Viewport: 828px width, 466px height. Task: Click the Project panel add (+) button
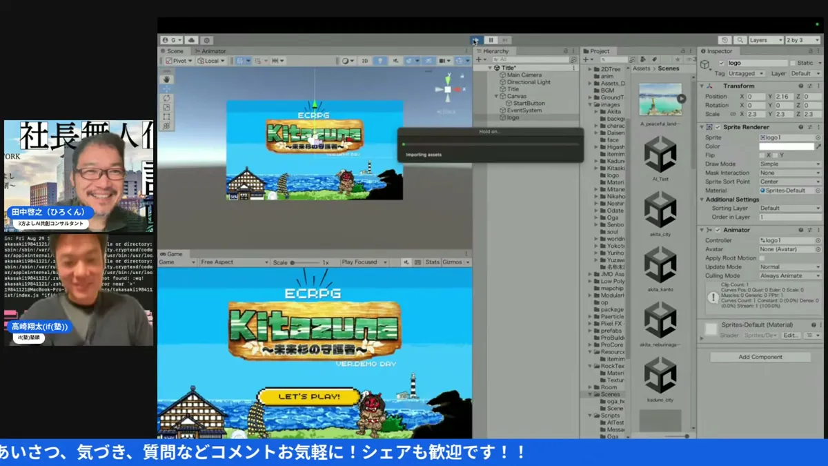(x=587, y=60)
